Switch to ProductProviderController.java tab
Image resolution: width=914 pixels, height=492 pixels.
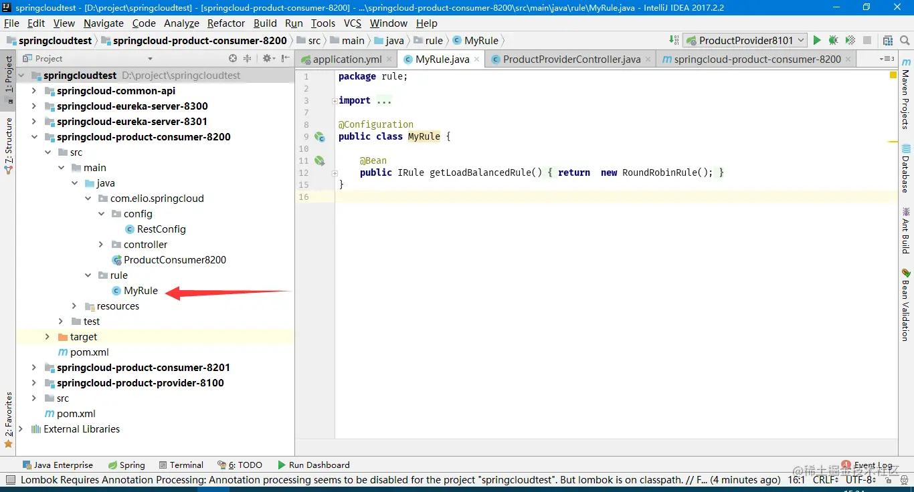(572, 59)
